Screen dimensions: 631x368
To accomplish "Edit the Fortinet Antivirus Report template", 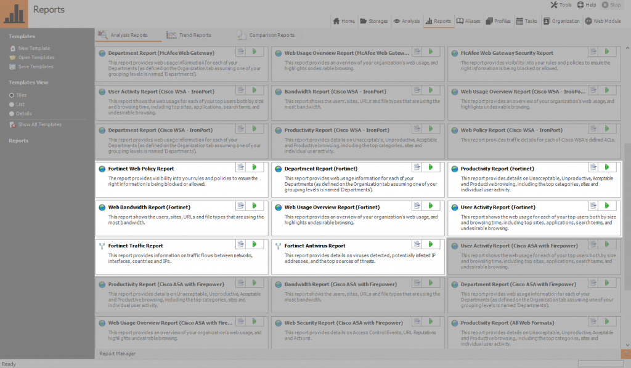I will click(417, 244).
